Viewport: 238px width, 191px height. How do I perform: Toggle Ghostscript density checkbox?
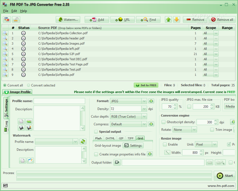(x=163, y=122)
